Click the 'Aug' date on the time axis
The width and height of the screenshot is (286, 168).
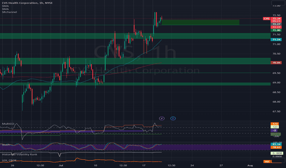coord(250,166)
